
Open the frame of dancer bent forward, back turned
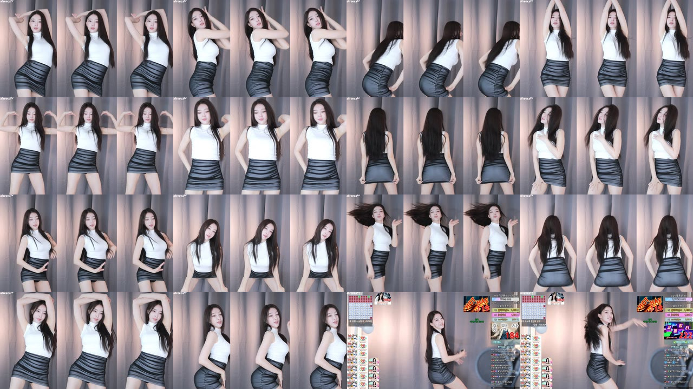(x=433, y=49)
